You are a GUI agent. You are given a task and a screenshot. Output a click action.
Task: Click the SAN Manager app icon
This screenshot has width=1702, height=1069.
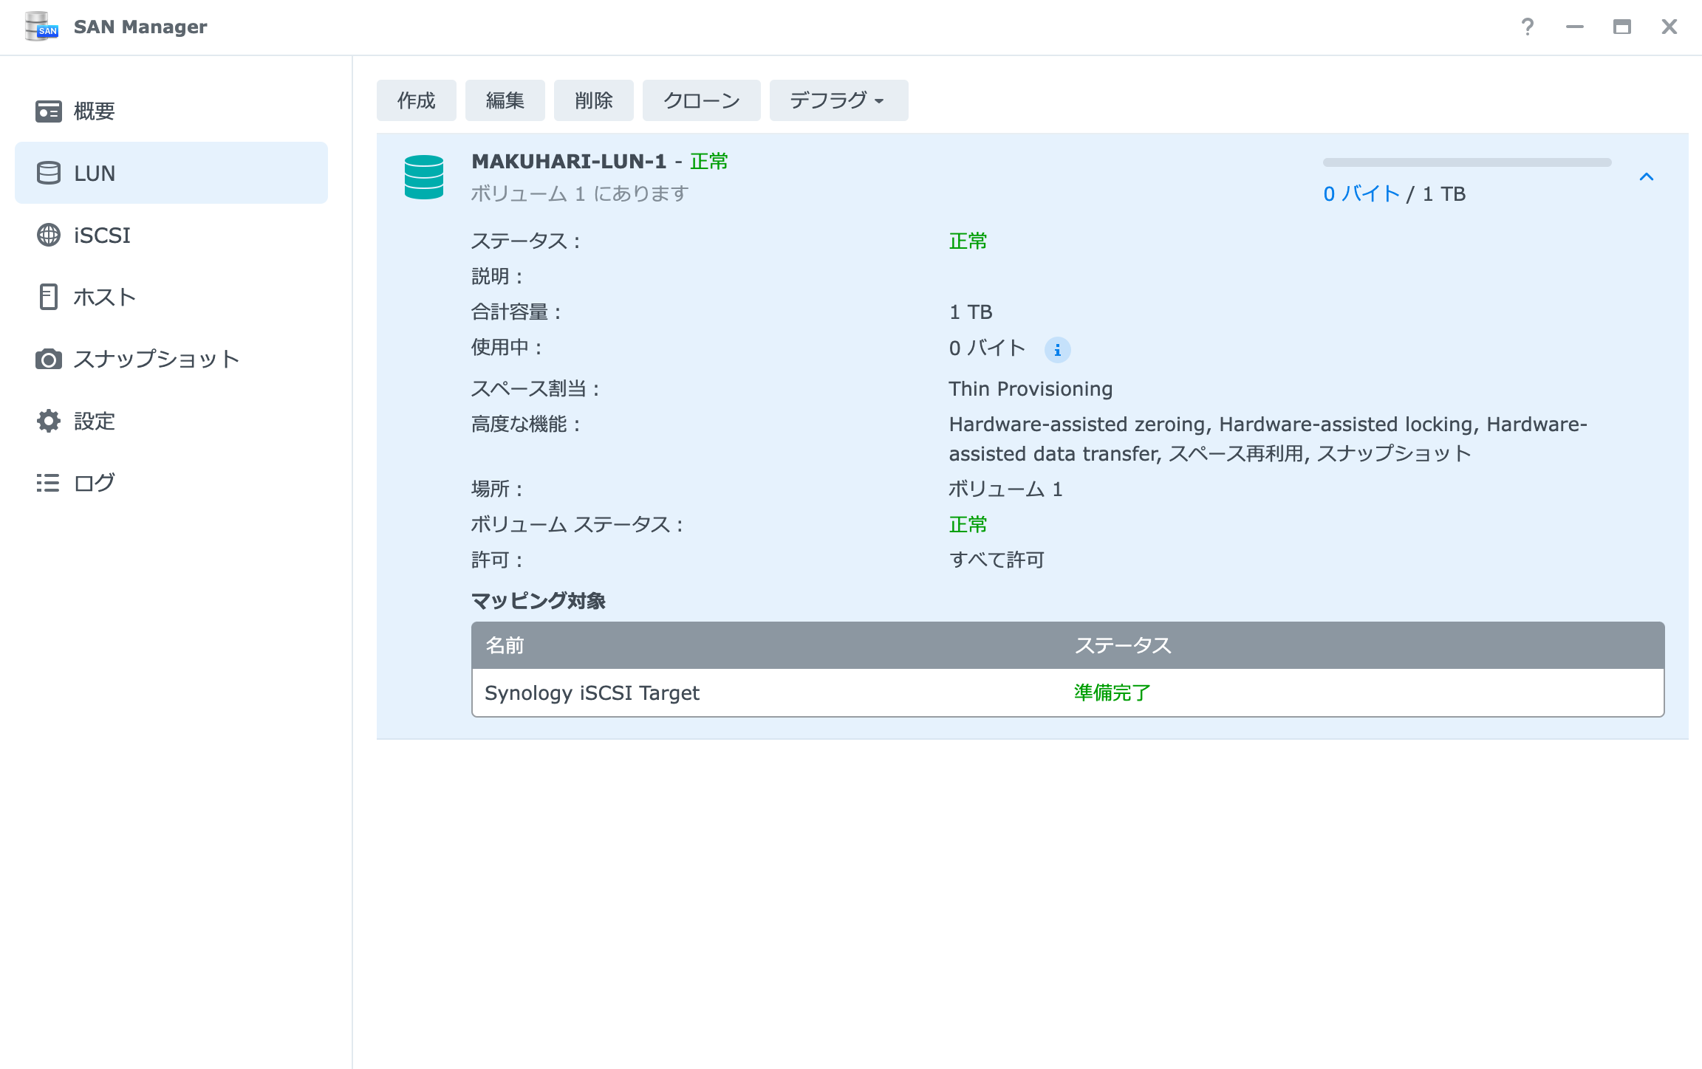41,27
